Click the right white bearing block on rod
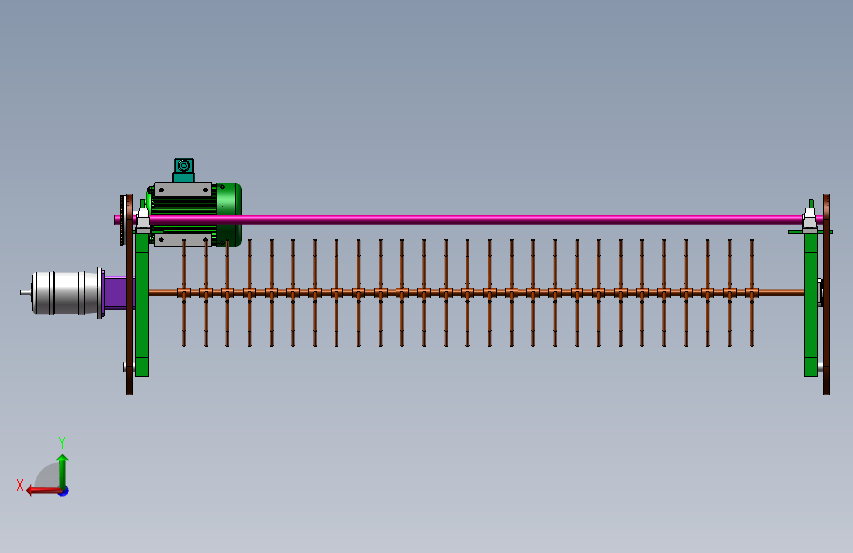This screenshot has width=853, height=553. (810, 219)
